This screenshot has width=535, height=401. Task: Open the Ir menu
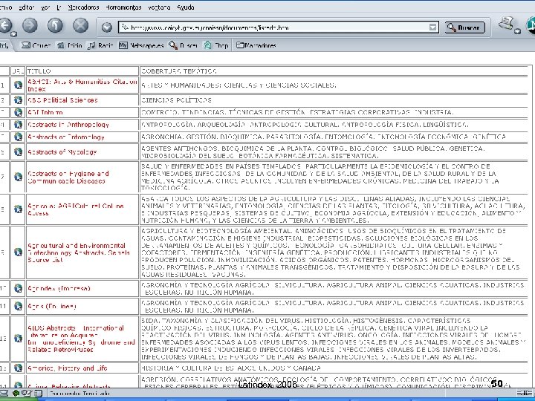59,7
